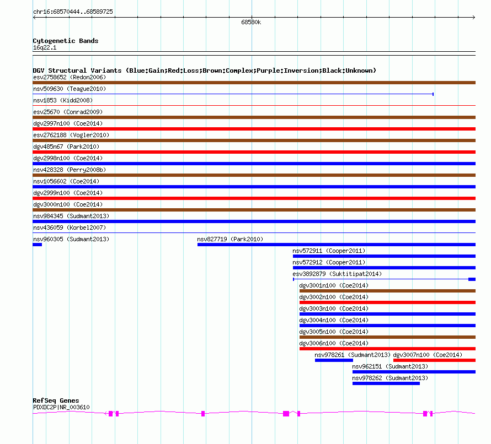Select the brown esv2758652 complex bar

coord(254,83)
